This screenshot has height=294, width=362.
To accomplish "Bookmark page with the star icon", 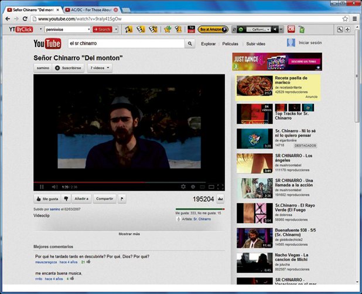I will coord(345,19).
